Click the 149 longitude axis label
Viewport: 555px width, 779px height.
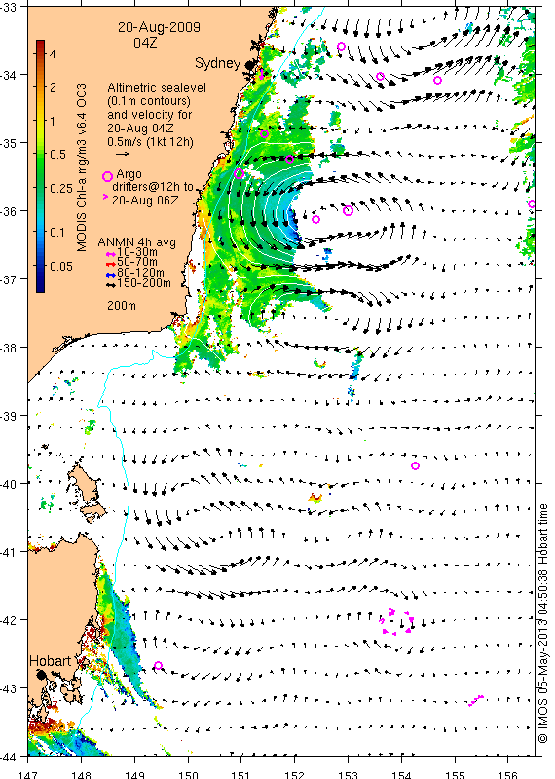point(134,774)
